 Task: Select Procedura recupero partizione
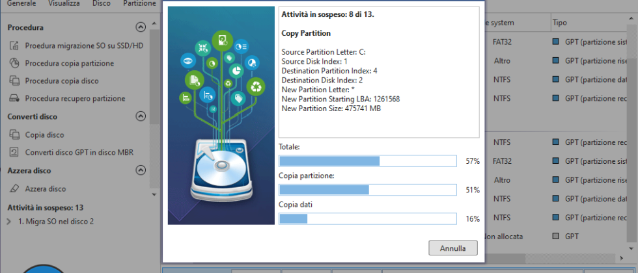76,98
